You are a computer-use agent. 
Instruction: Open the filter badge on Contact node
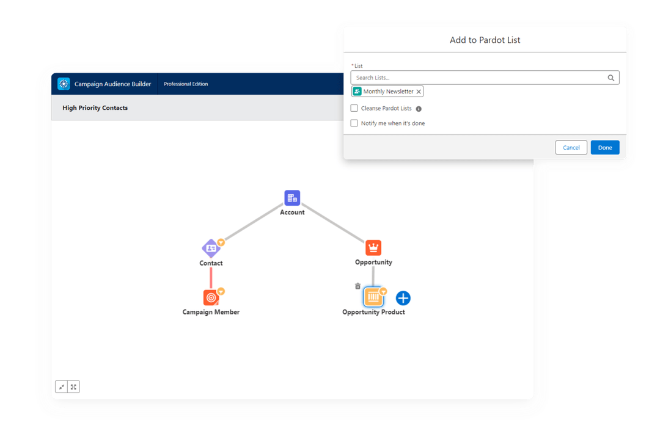click(x=221, y=242)
